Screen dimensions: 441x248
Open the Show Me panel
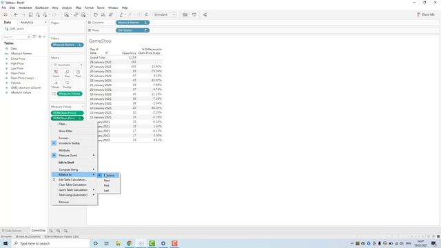tap(426, 14)
